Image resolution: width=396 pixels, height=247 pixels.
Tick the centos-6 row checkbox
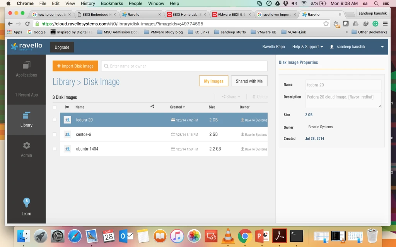(x=54, y=134)
